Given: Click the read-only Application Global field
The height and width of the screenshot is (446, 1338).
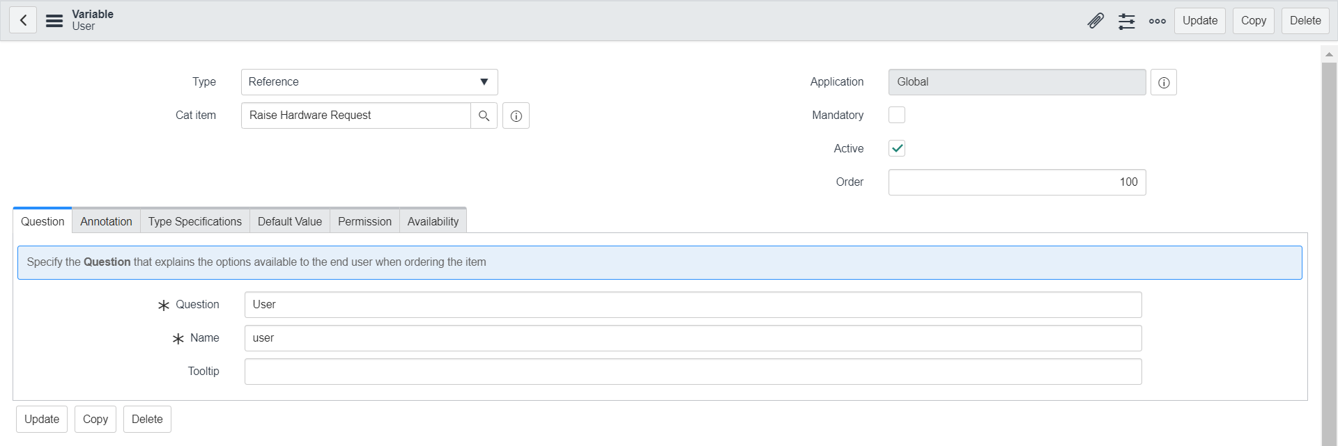Looking at the screenshot, I should coord(1017,82).
